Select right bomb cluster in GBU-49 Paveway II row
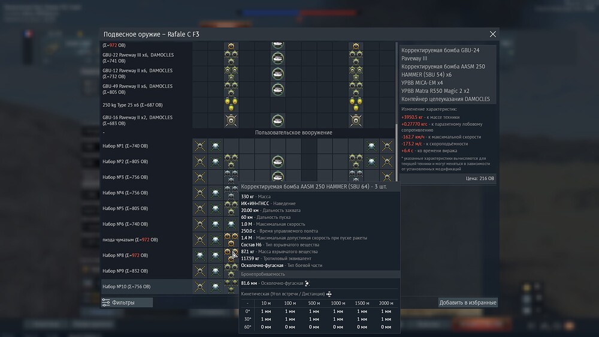This screenshot has height=337, width=599. (356, 89)
